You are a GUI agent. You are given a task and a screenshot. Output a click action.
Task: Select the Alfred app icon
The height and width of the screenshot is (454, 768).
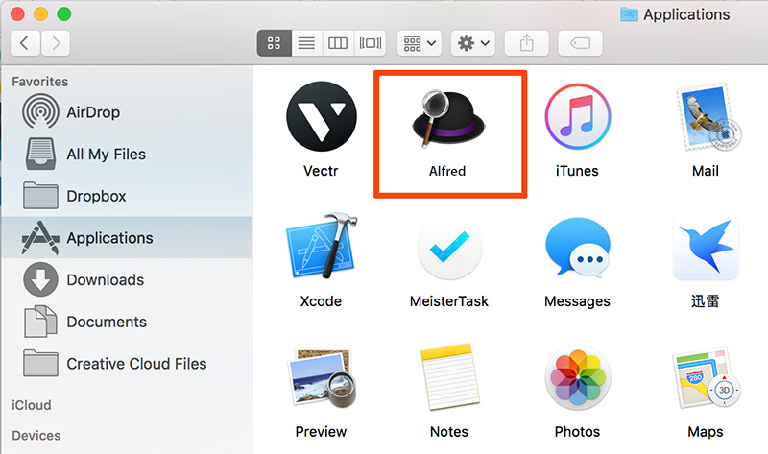(x=448, y=118)
